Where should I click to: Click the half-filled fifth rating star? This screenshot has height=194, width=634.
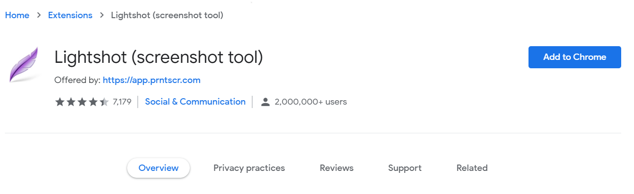(x=104, y=102)
